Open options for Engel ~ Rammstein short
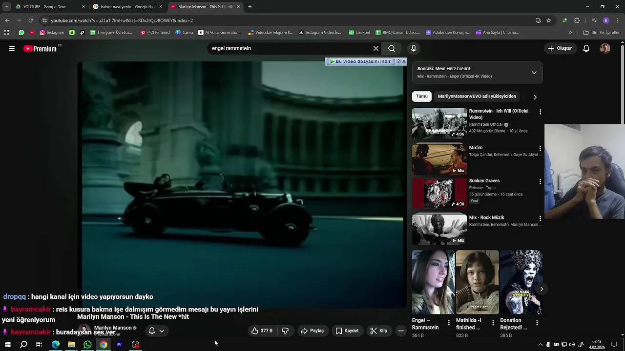 (x=449, y=323)
